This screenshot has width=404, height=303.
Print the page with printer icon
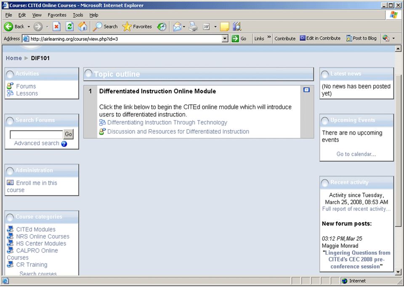point(193,27)
